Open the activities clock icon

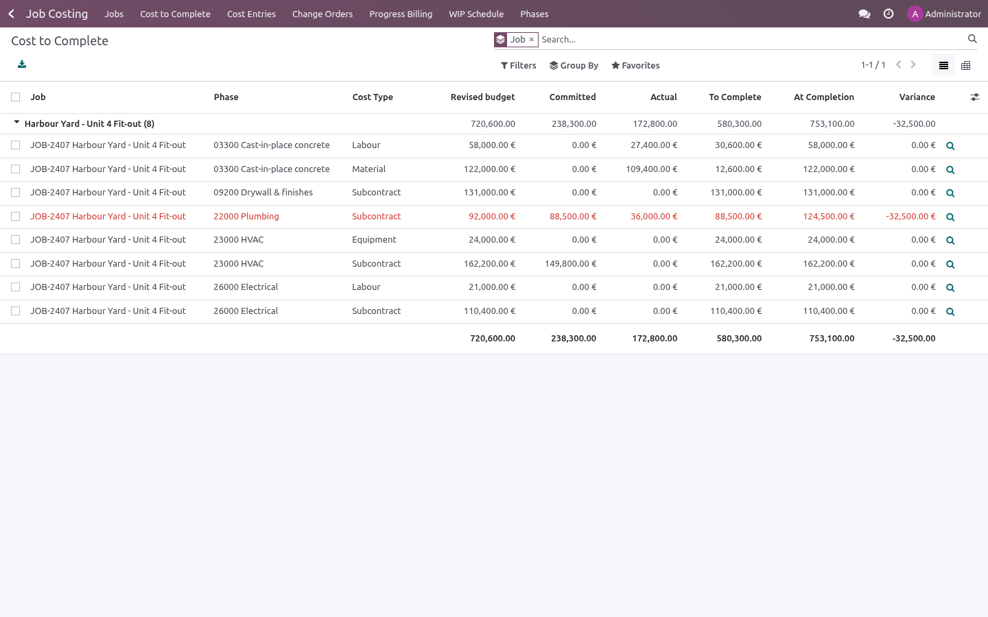point(889,14)
